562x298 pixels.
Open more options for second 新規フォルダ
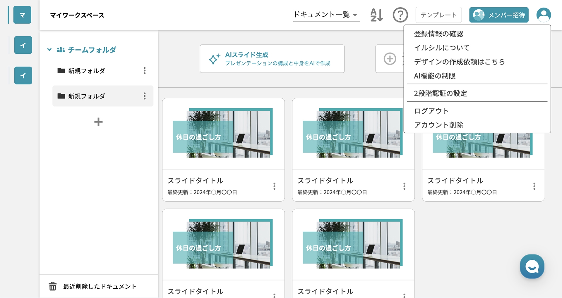click(x=145, y=96)
